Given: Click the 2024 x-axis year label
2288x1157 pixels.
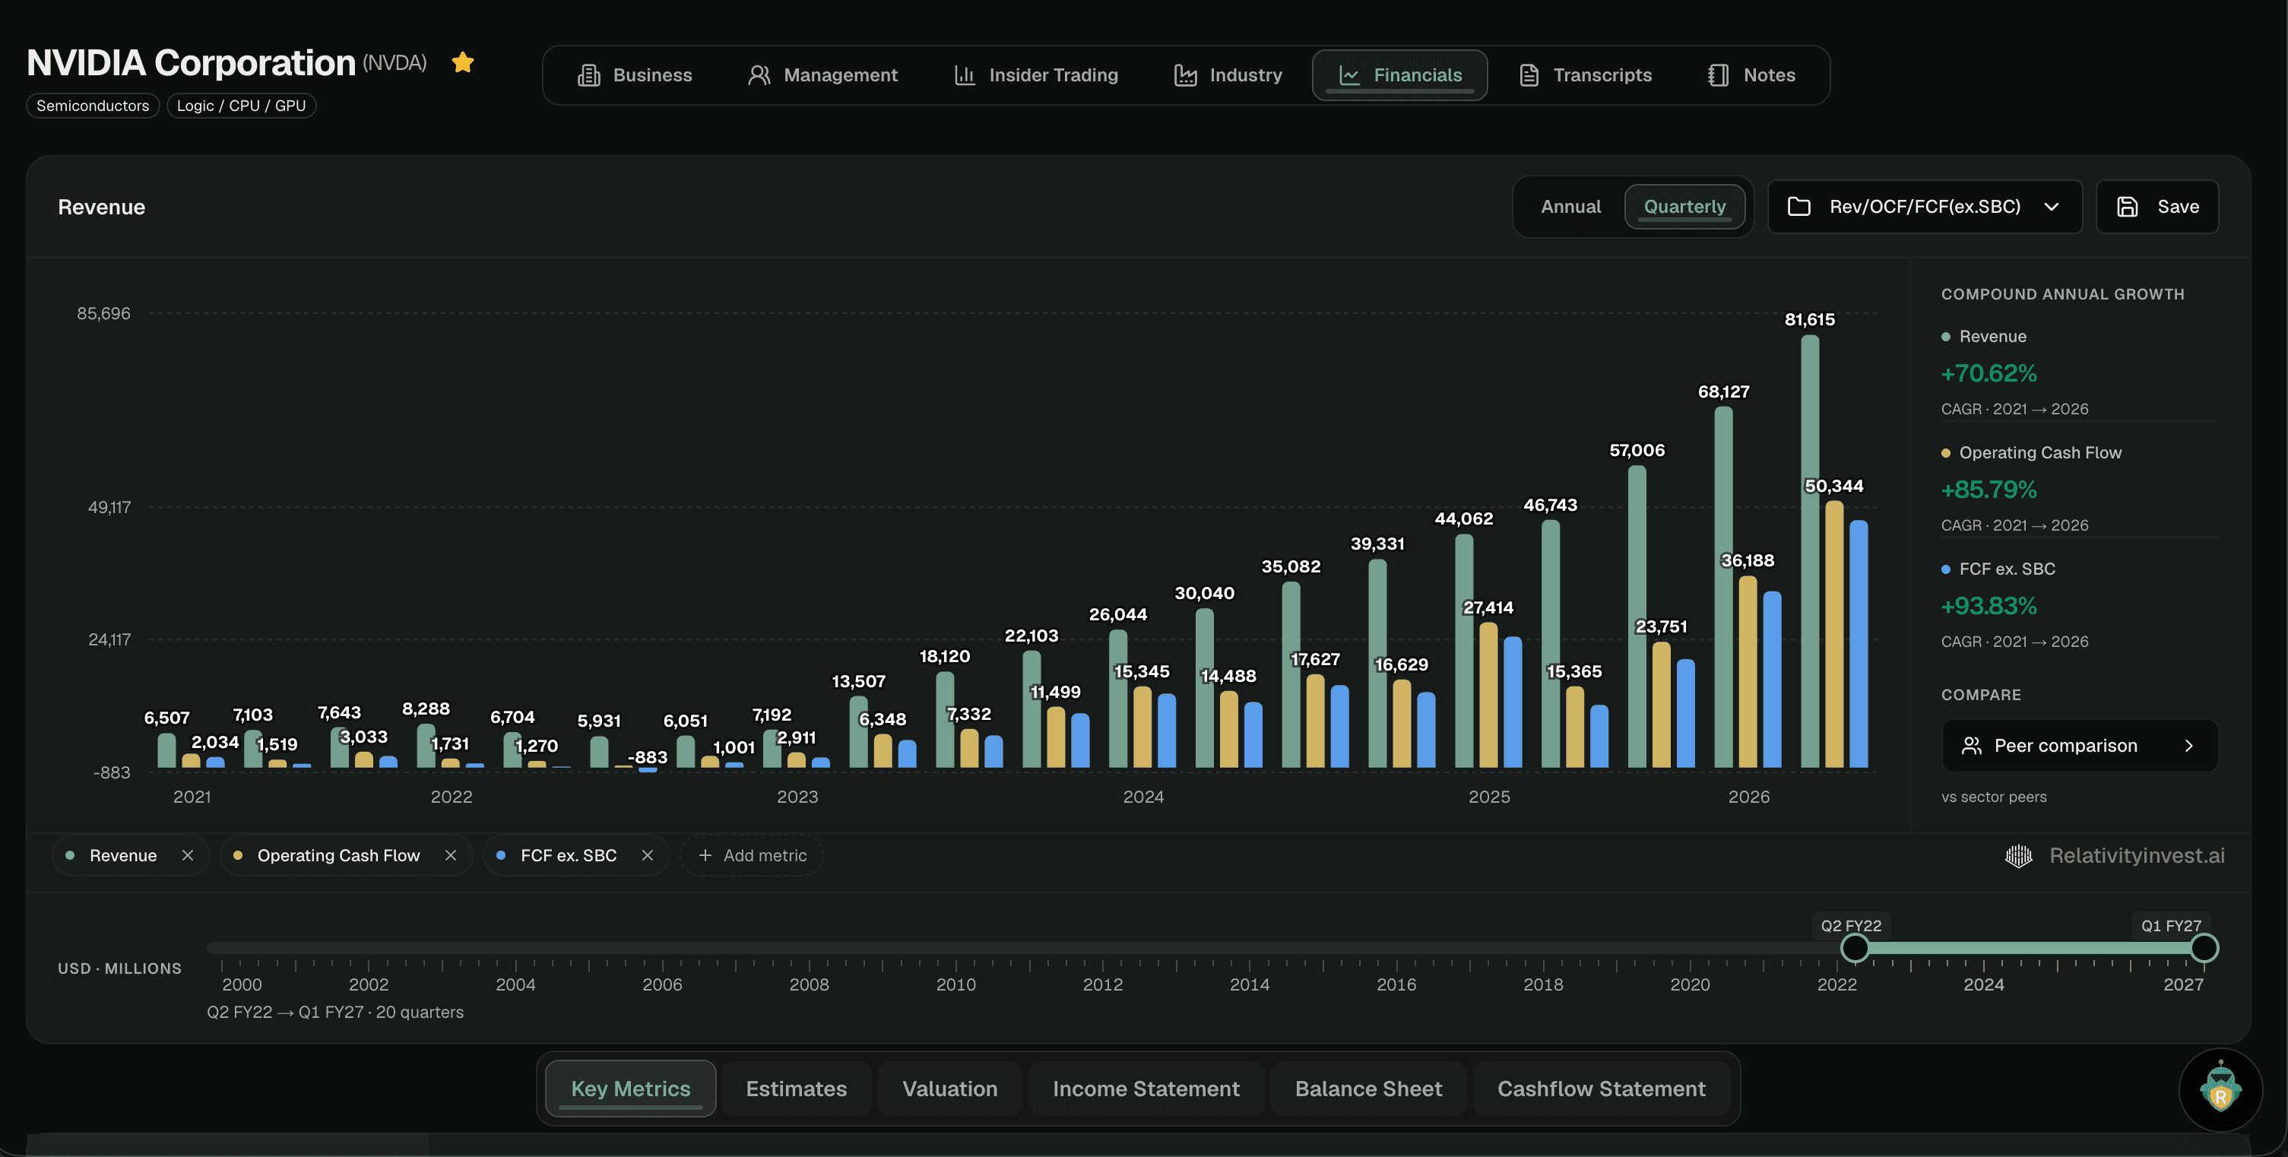Looking at the screenshot, I should point(1143,797).
